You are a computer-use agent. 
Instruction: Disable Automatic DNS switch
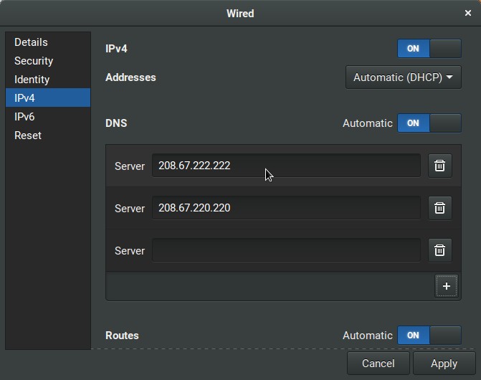tap(429, 123)
